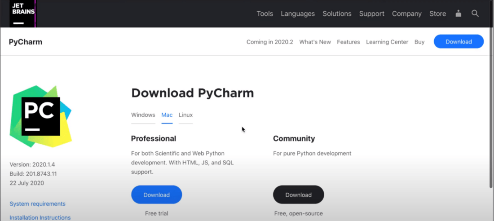Image resolution: width=494 pixels, height=221 pixels.
Task: Open the Company menu
Action: point(407,14)
